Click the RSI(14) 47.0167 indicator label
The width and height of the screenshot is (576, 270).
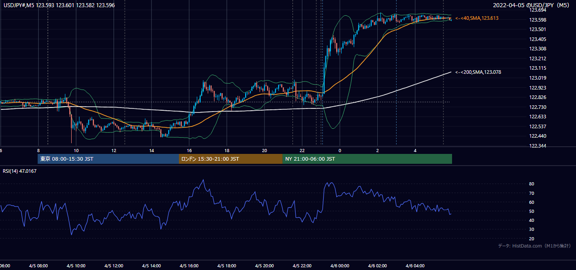coord(19,171)
